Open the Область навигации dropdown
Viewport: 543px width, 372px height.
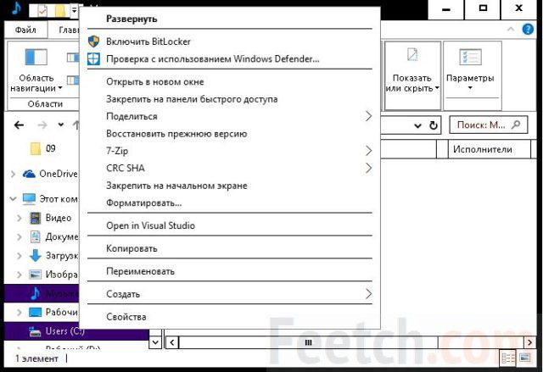point(36,84)
